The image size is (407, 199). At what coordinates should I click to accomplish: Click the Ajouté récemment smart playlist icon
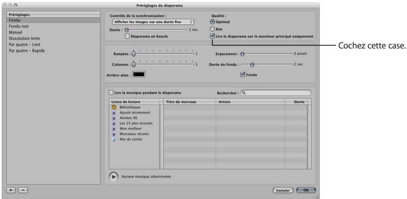click(114, 113)
